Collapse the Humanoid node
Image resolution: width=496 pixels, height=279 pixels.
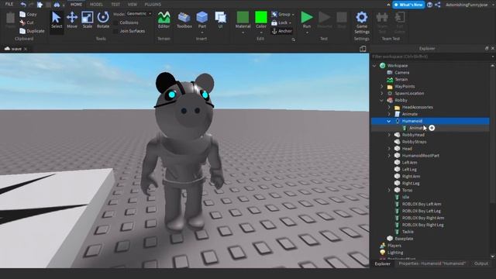coord(389,121)
